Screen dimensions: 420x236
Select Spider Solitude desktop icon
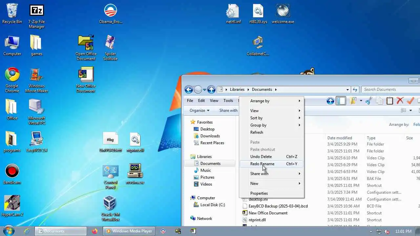click(110, 48)
